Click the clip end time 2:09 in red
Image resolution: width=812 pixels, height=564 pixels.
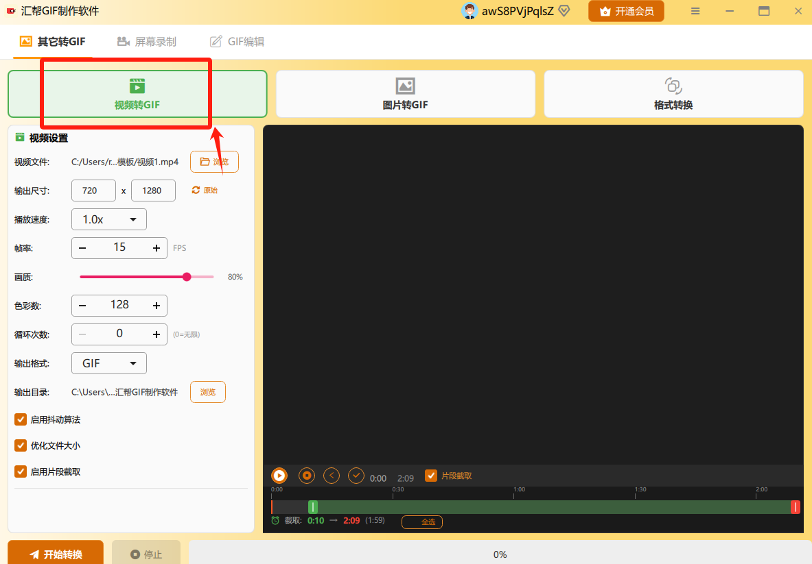351,521
